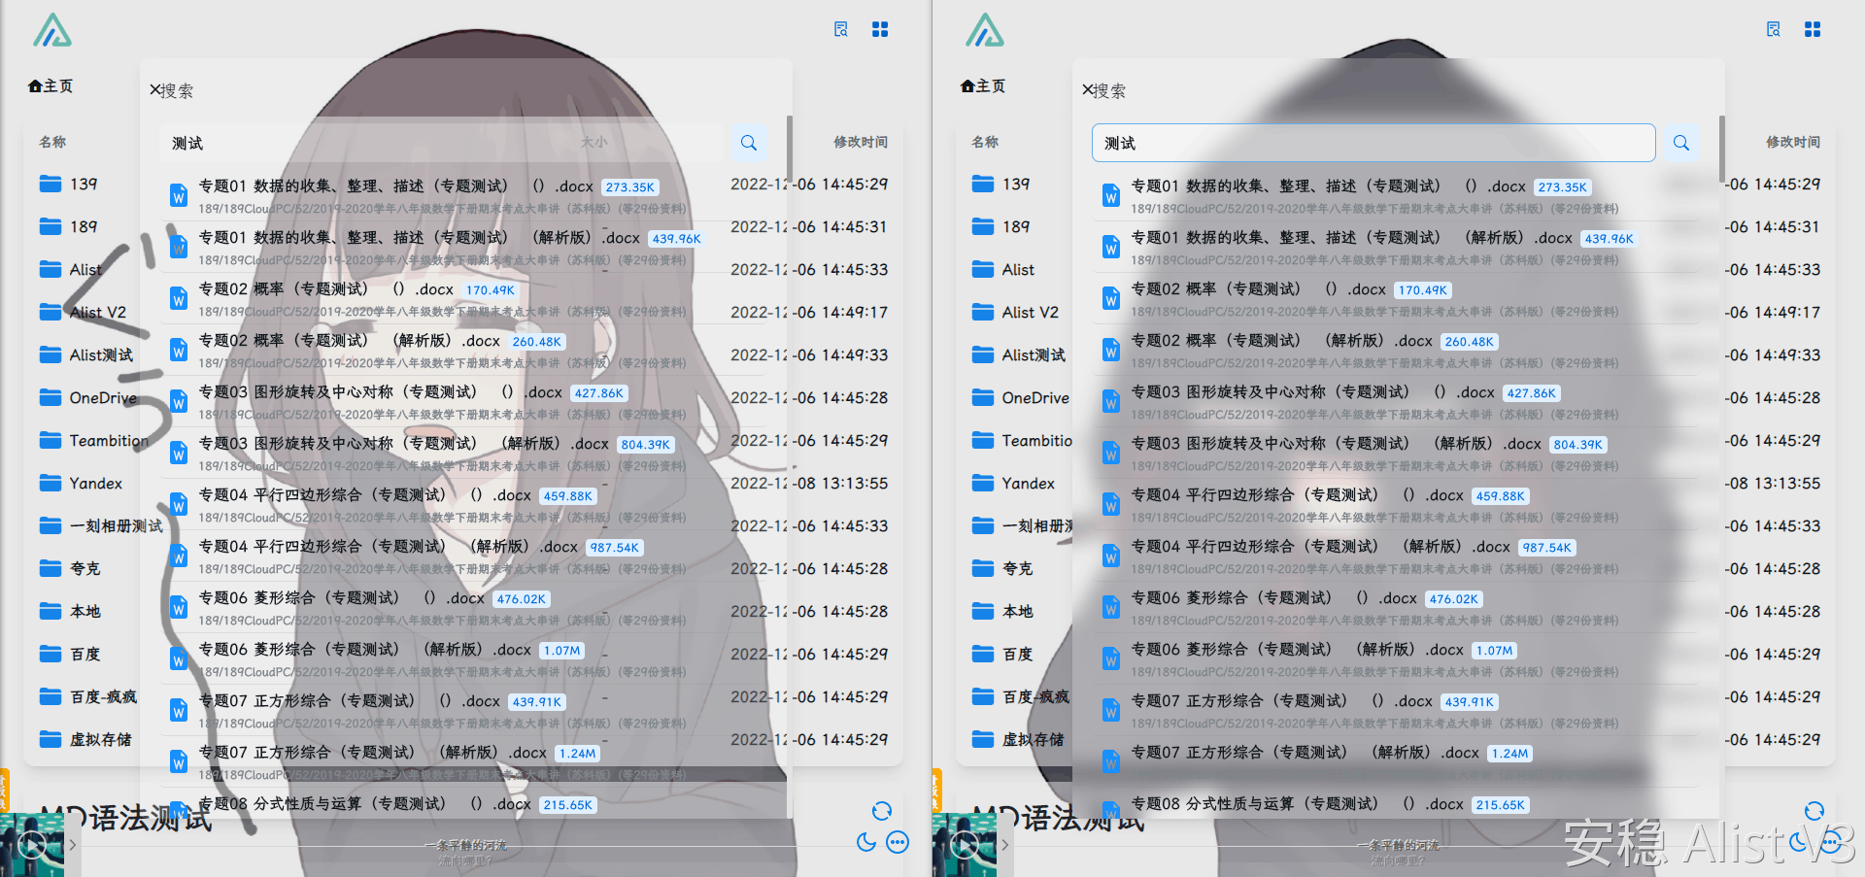The width and height of the screenshot is (1865, 877).
Task: Sort by 名称 column header in right panel
Action: click(x=985, y=142)
